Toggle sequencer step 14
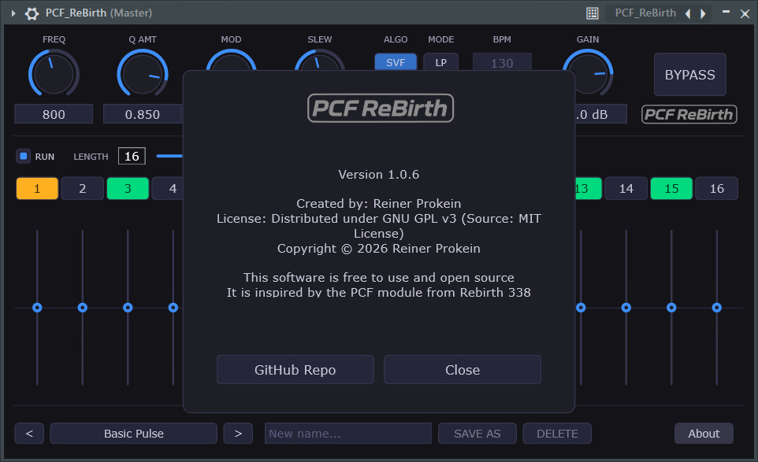The width and height of the screenshot is (758, 462). (626, 188)
